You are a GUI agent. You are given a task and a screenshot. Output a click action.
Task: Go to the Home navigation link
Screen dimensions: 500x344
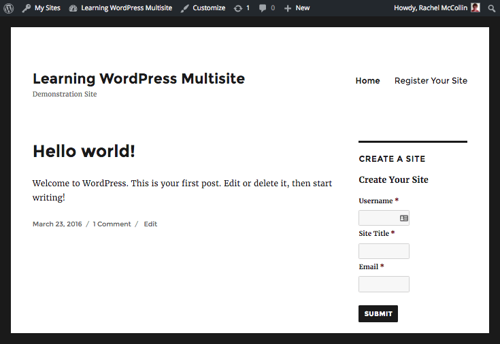coord(367,81)
